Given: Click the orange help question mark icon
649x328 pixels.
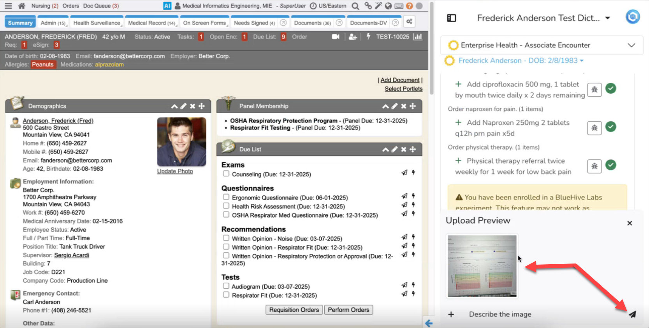Looking at the screenshot, I should (x=409, y=6).
